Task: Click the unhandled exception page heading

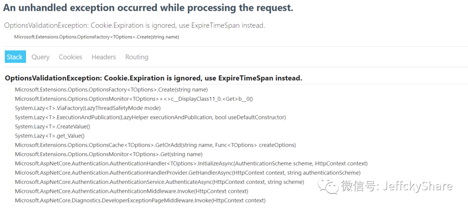Action: (148, 8)
